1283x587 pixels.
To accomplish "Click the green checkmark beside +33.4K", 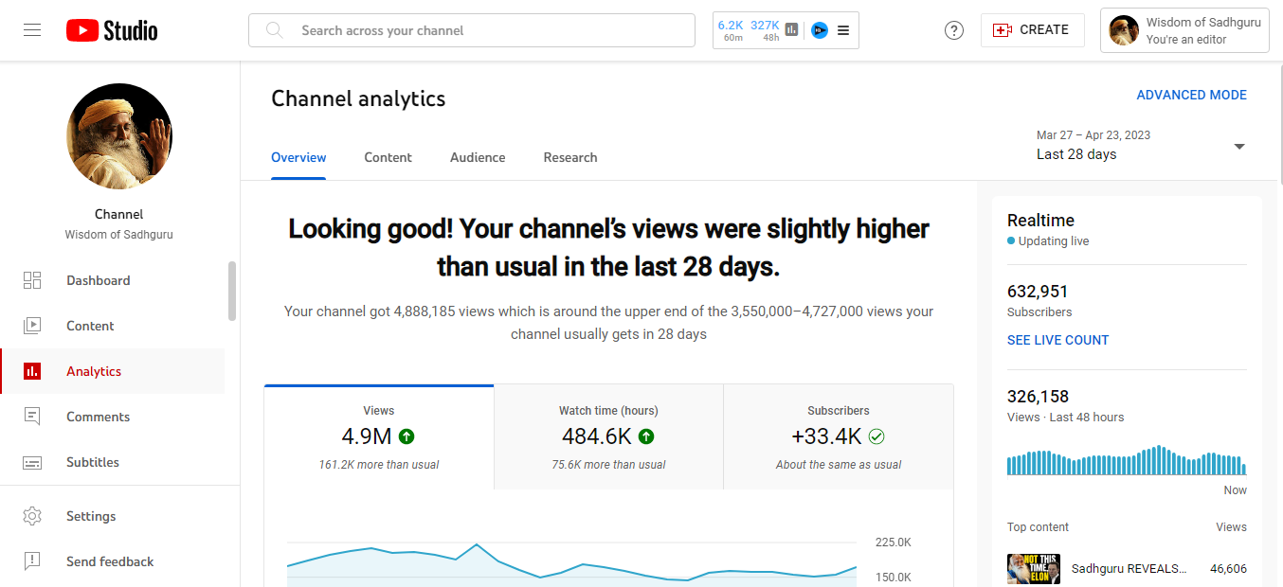I will point(876,436).
